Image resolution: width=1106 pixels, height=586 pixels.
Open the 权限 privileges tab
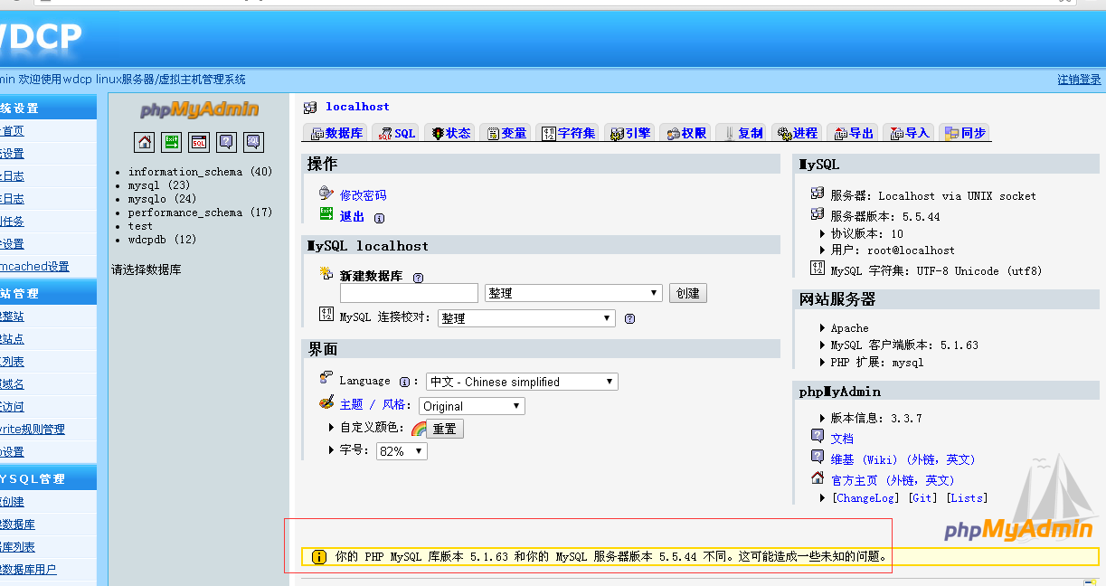[x=686, y=133]
